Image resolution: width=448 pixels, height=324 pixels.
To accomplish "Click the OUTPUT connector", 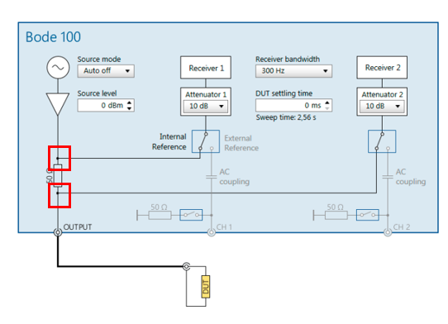I will (58, 232).
